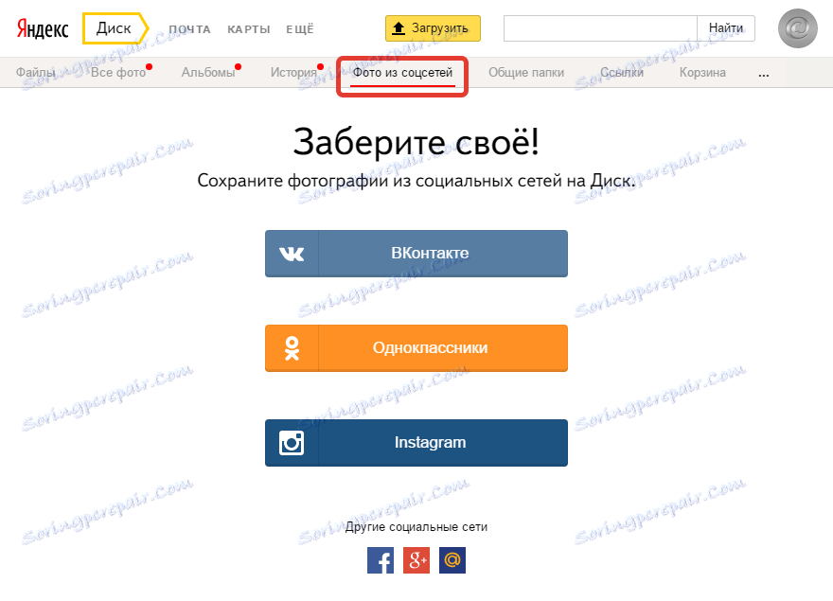The height and width of the screenshot is (601, 833).
Task: Open the profile avatar in the top corner
Action: [797, 28]
